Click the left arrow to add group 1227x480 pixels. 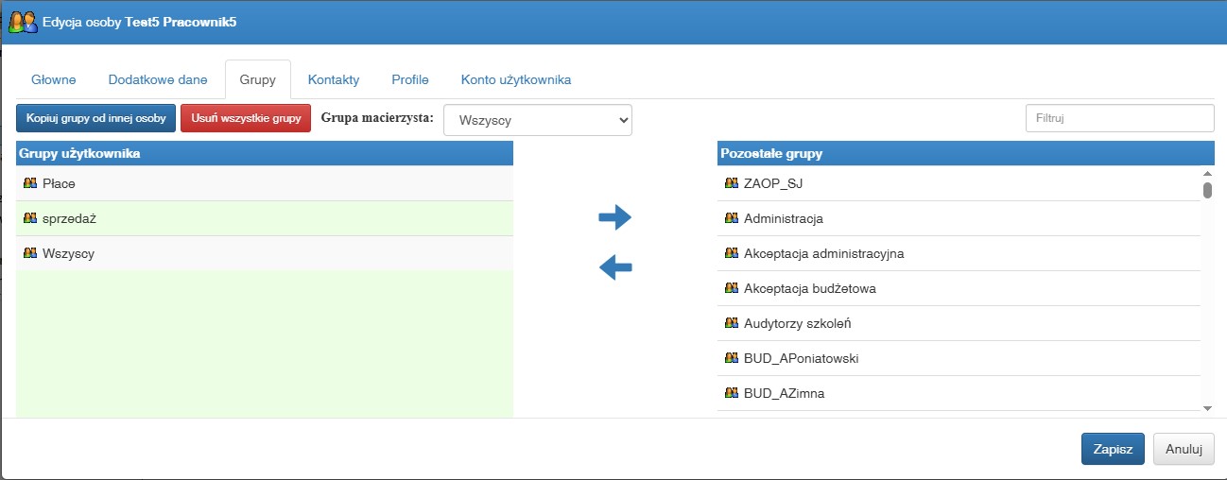(x=615, y=268)
